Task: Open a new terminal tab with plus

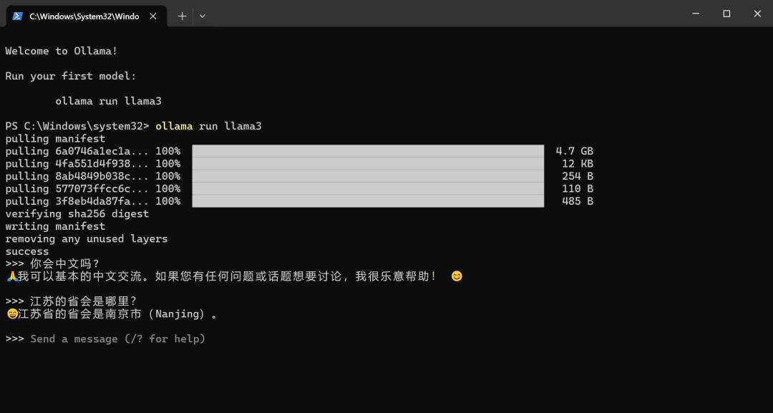Action: pyautogui.click(x=182, y=16)
